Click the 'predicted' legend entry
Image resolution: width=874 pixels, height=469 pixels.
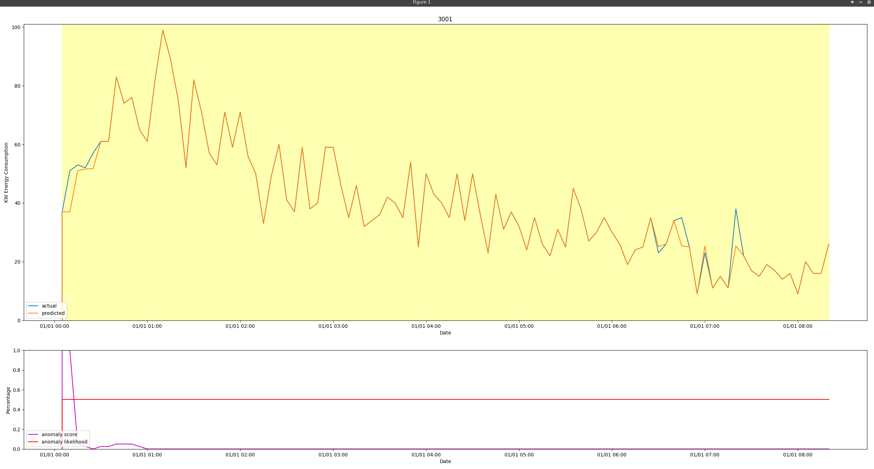53,313
